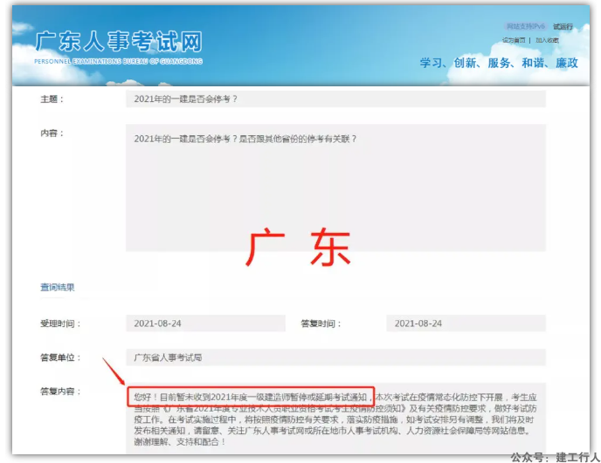Click the 受理时间： label
The image size is (601, 463).
click(x=60, y=323)
